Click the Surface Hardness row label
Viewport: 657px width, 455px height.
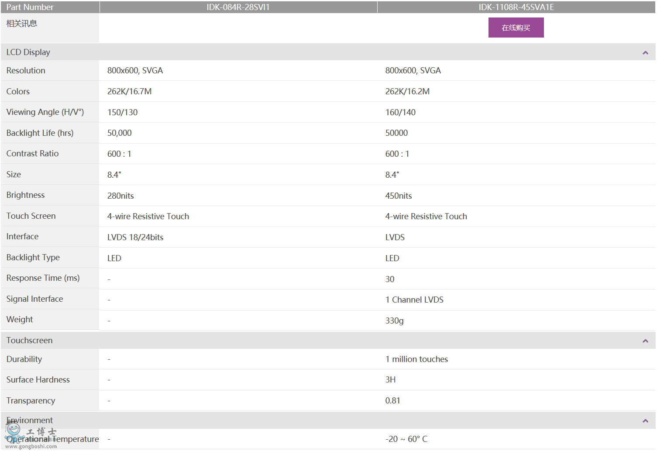tap(38, 379)
